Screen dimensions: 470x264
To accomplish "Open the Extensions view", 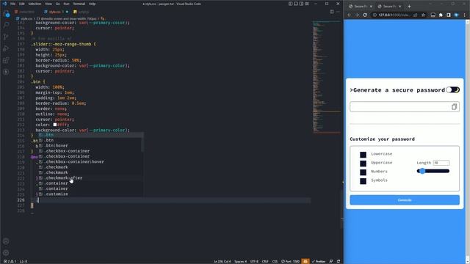I will tap(6, 60).
